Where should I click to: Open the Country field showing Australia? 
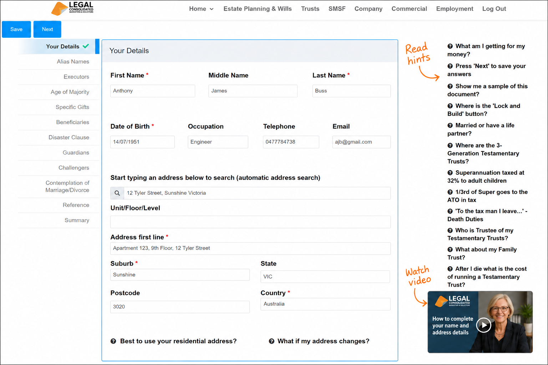tap(325, 304)
